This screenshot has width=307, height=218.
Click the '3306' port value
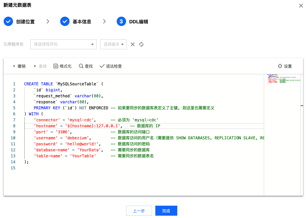[x=63, y=132]
